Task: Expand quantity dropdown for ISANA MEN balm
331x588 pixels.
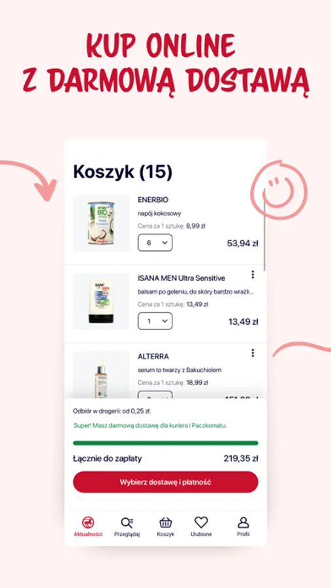Action: pyautogui.click(x=155, y=321)
